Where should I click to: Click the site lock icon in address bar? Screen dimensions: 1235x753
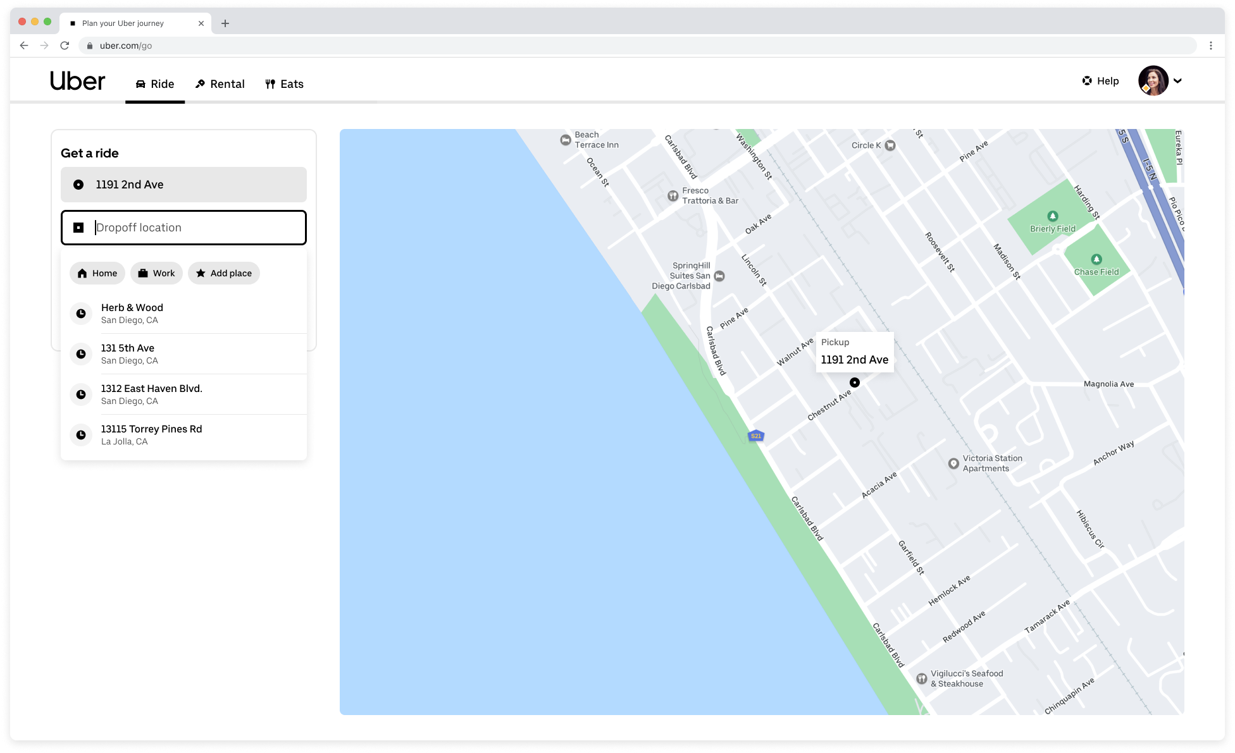pos(90,46)
